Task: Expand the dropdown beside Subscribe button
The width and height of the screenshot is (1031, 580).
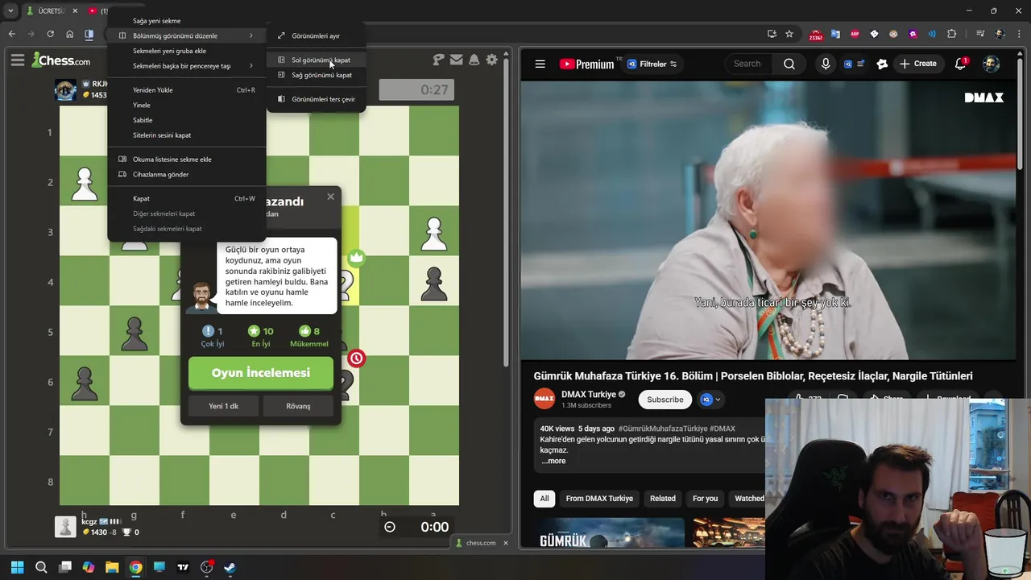Action: click(711, 400)
